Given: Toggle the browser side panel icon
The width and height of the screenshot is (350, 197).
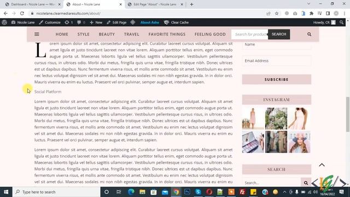Looking at the screenshot, I should pyautogui.click(x=328, y=13).
